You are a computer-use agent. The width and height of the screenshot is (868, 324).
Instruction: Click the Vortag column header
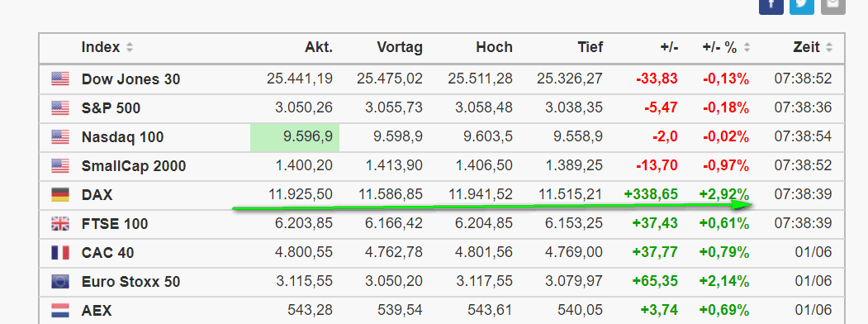400,48
